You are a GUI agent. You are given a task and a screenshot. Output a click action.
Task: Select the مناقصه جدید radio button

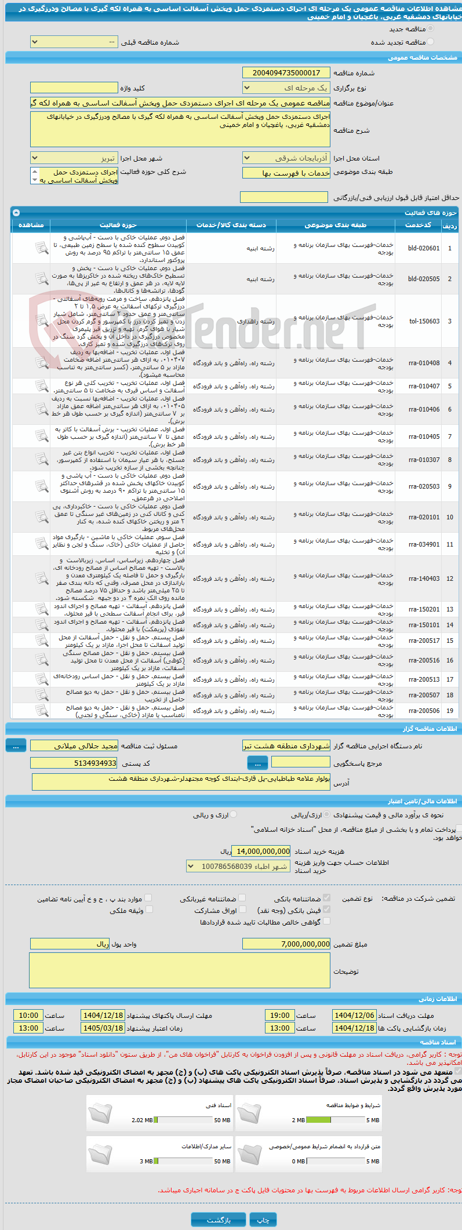pos(430,29)
